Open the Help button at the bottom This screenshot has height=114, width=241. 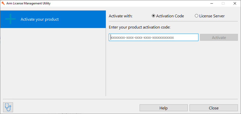(x=164, y=108)
